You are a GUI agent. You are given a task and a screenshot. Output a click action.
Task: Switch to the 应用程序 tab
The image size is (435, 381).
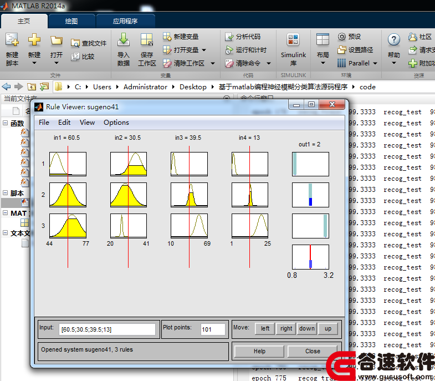(x=125, y=21)
